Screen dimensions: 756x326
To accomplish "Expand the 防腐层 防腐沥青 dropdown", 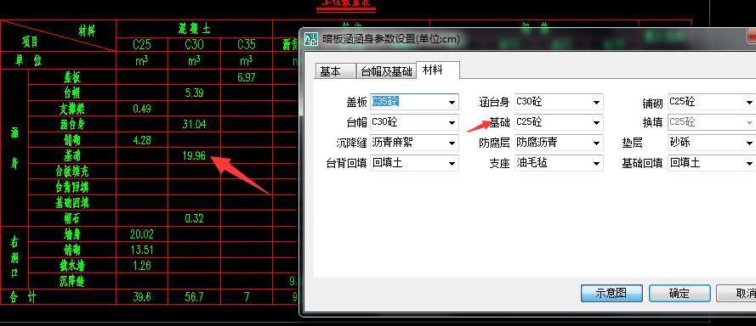I will point(596,143).
